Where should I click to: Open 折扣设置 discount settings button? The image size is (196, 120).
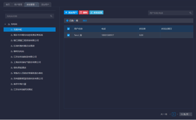click(96, 12)
